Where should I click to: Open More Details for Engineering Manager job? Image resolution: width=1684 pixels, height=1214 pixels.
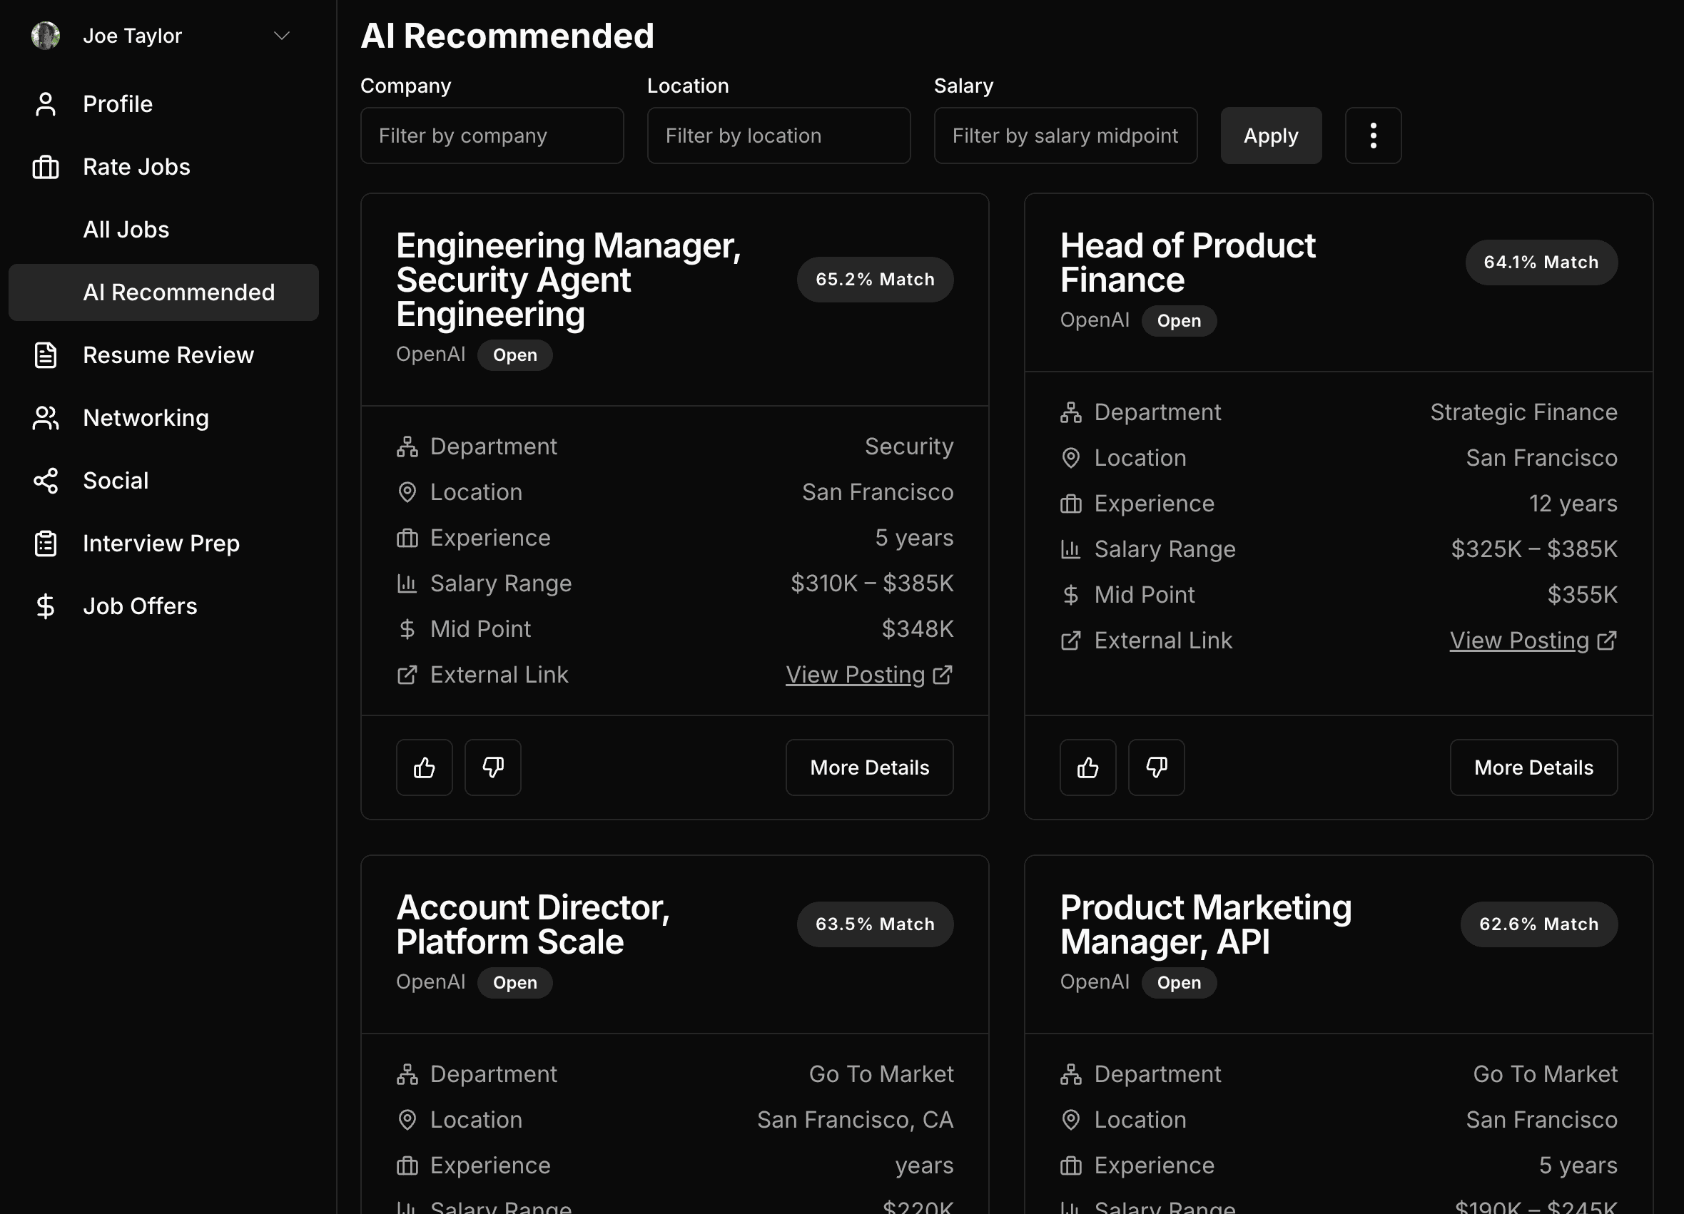click(x=870, y=767)
